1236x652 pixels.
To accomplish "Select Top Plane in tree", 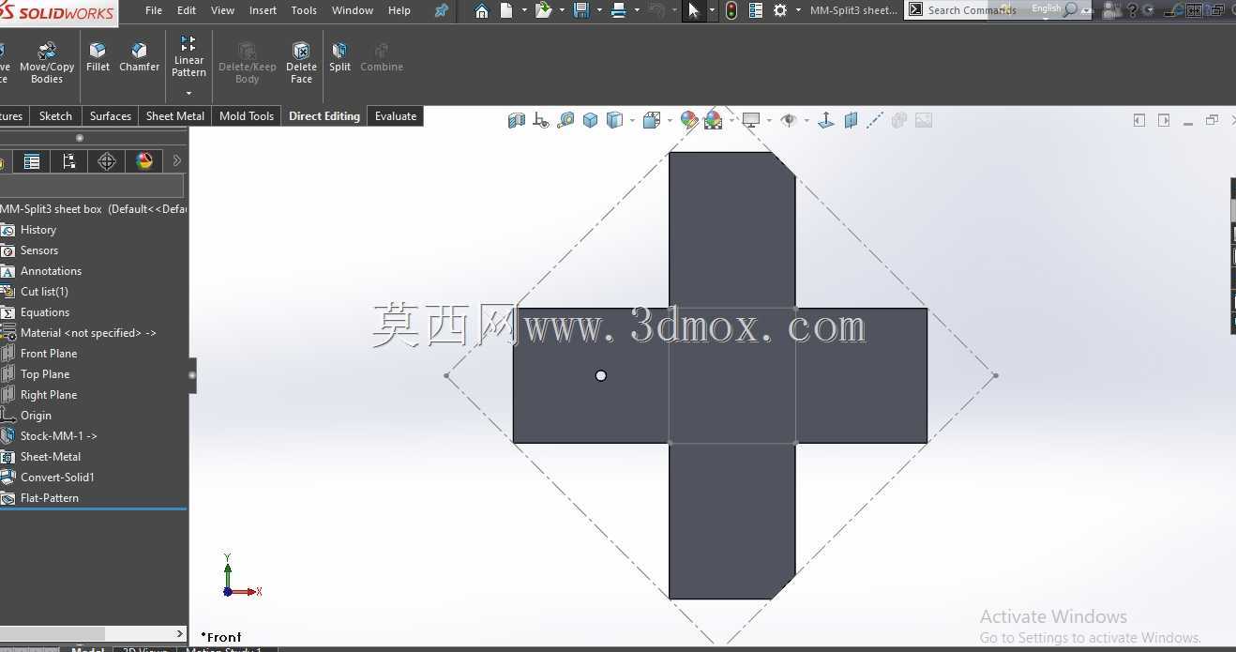I will 45,374.
